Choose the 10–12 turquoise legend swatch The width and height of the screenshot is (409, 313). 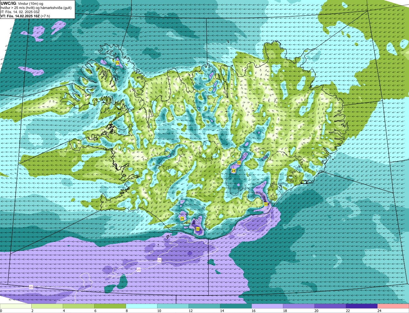173,306
